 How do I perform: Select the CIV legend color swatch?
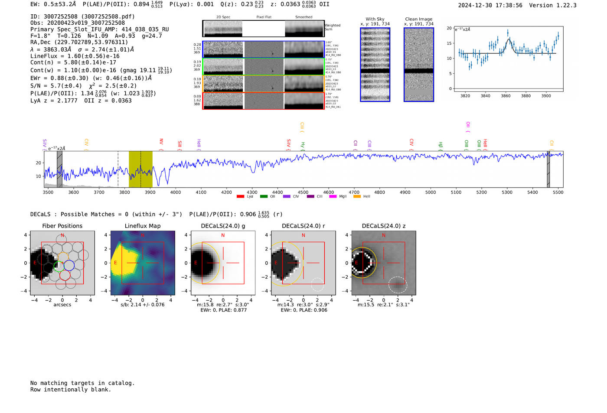click(x=287, y=197)
